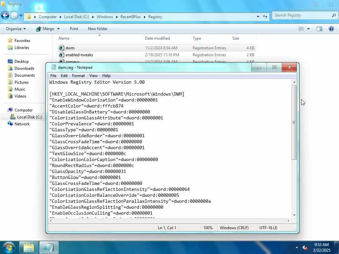The height and width of the screenshot is (254, 339).
Task: Show hidden tray icons arrow
Action: pyautogui.click(x=297, y=247)
